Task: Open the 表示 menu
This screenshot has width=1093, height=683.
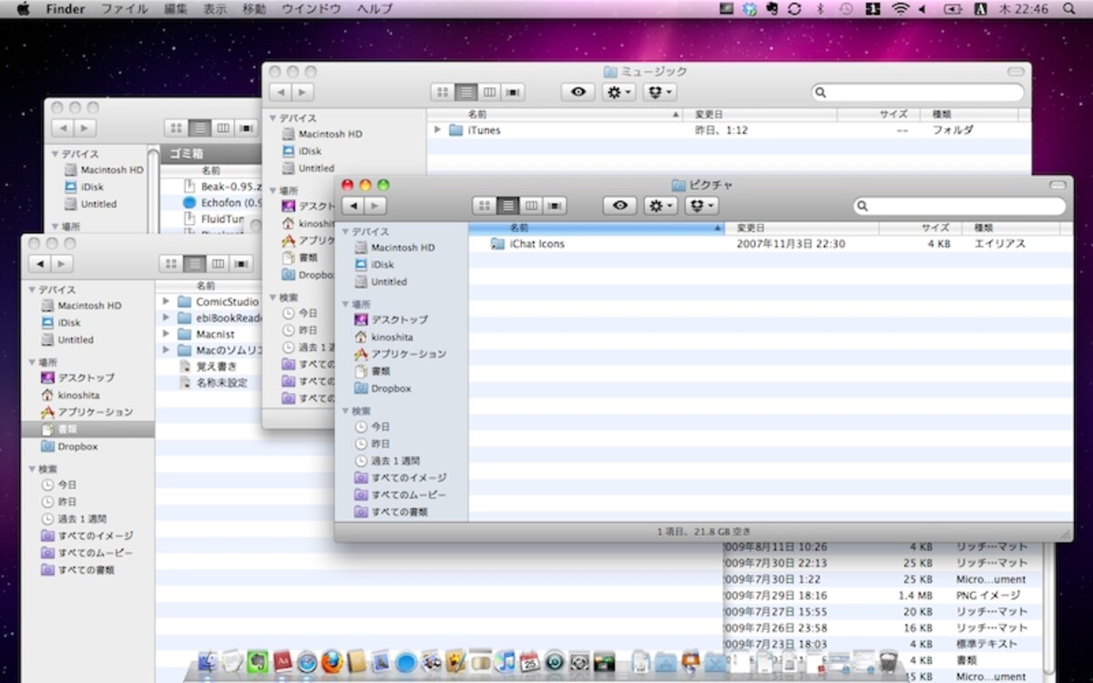Action: click(215, 9)
